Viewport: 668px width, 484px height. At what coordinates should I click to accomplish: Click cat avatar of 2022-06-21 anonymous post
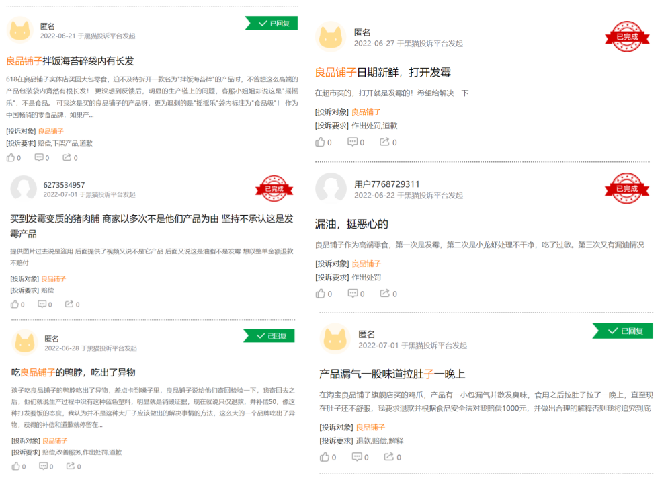point(20,30)
